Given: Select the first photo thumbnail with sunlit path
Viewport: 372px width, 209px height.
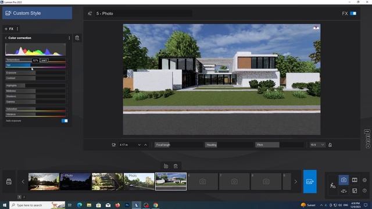Looking at the screenshot, I should [x=44, y=182].
